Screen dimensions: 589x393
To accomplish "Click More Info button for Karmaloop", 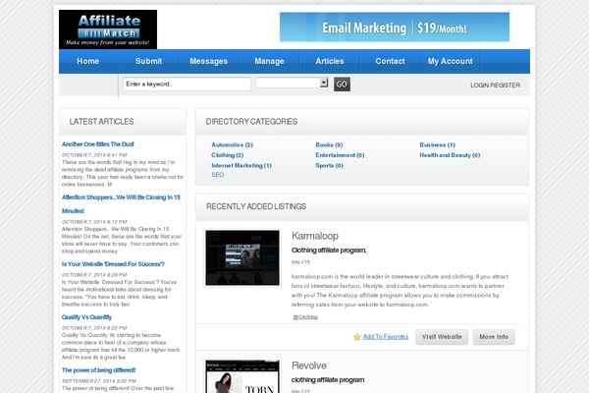I will 494,337.
